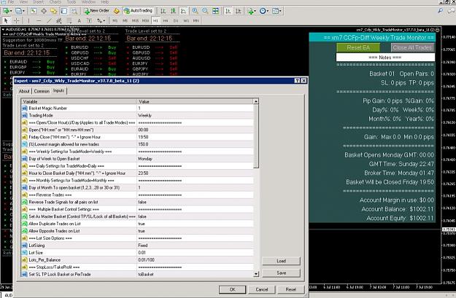Click the Lot Size value field
Viewport: 456px width, 298px height.
(195, 253)
